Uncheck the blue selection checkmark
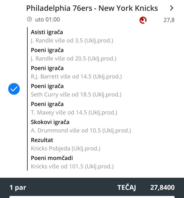 click(x=14, y=89)
